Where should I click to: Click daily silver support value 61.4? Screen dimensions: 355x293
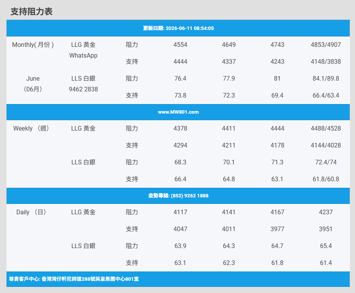pos(326,263)
